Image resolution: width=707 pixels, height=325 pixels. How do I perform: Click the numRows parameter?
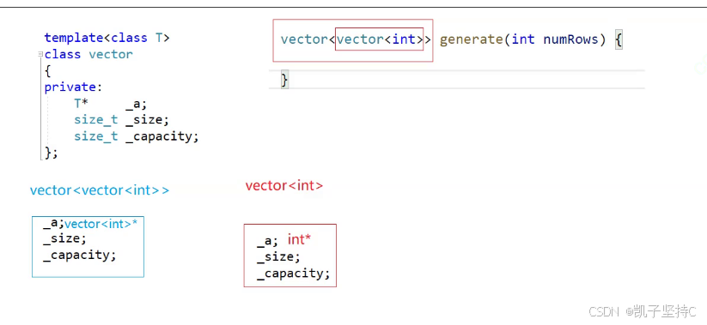click(570, 39)
